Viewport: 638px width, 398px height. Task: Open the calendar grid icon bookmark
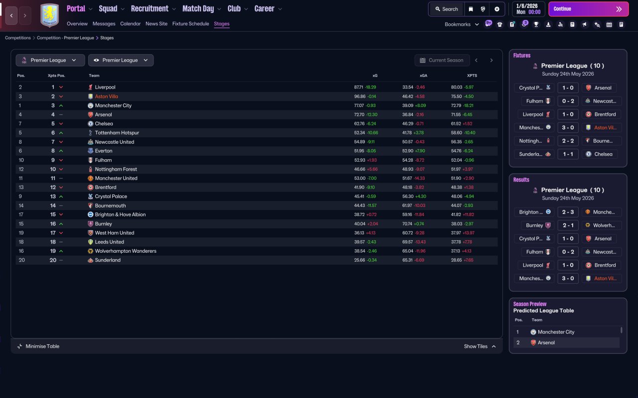coord(609,24)
